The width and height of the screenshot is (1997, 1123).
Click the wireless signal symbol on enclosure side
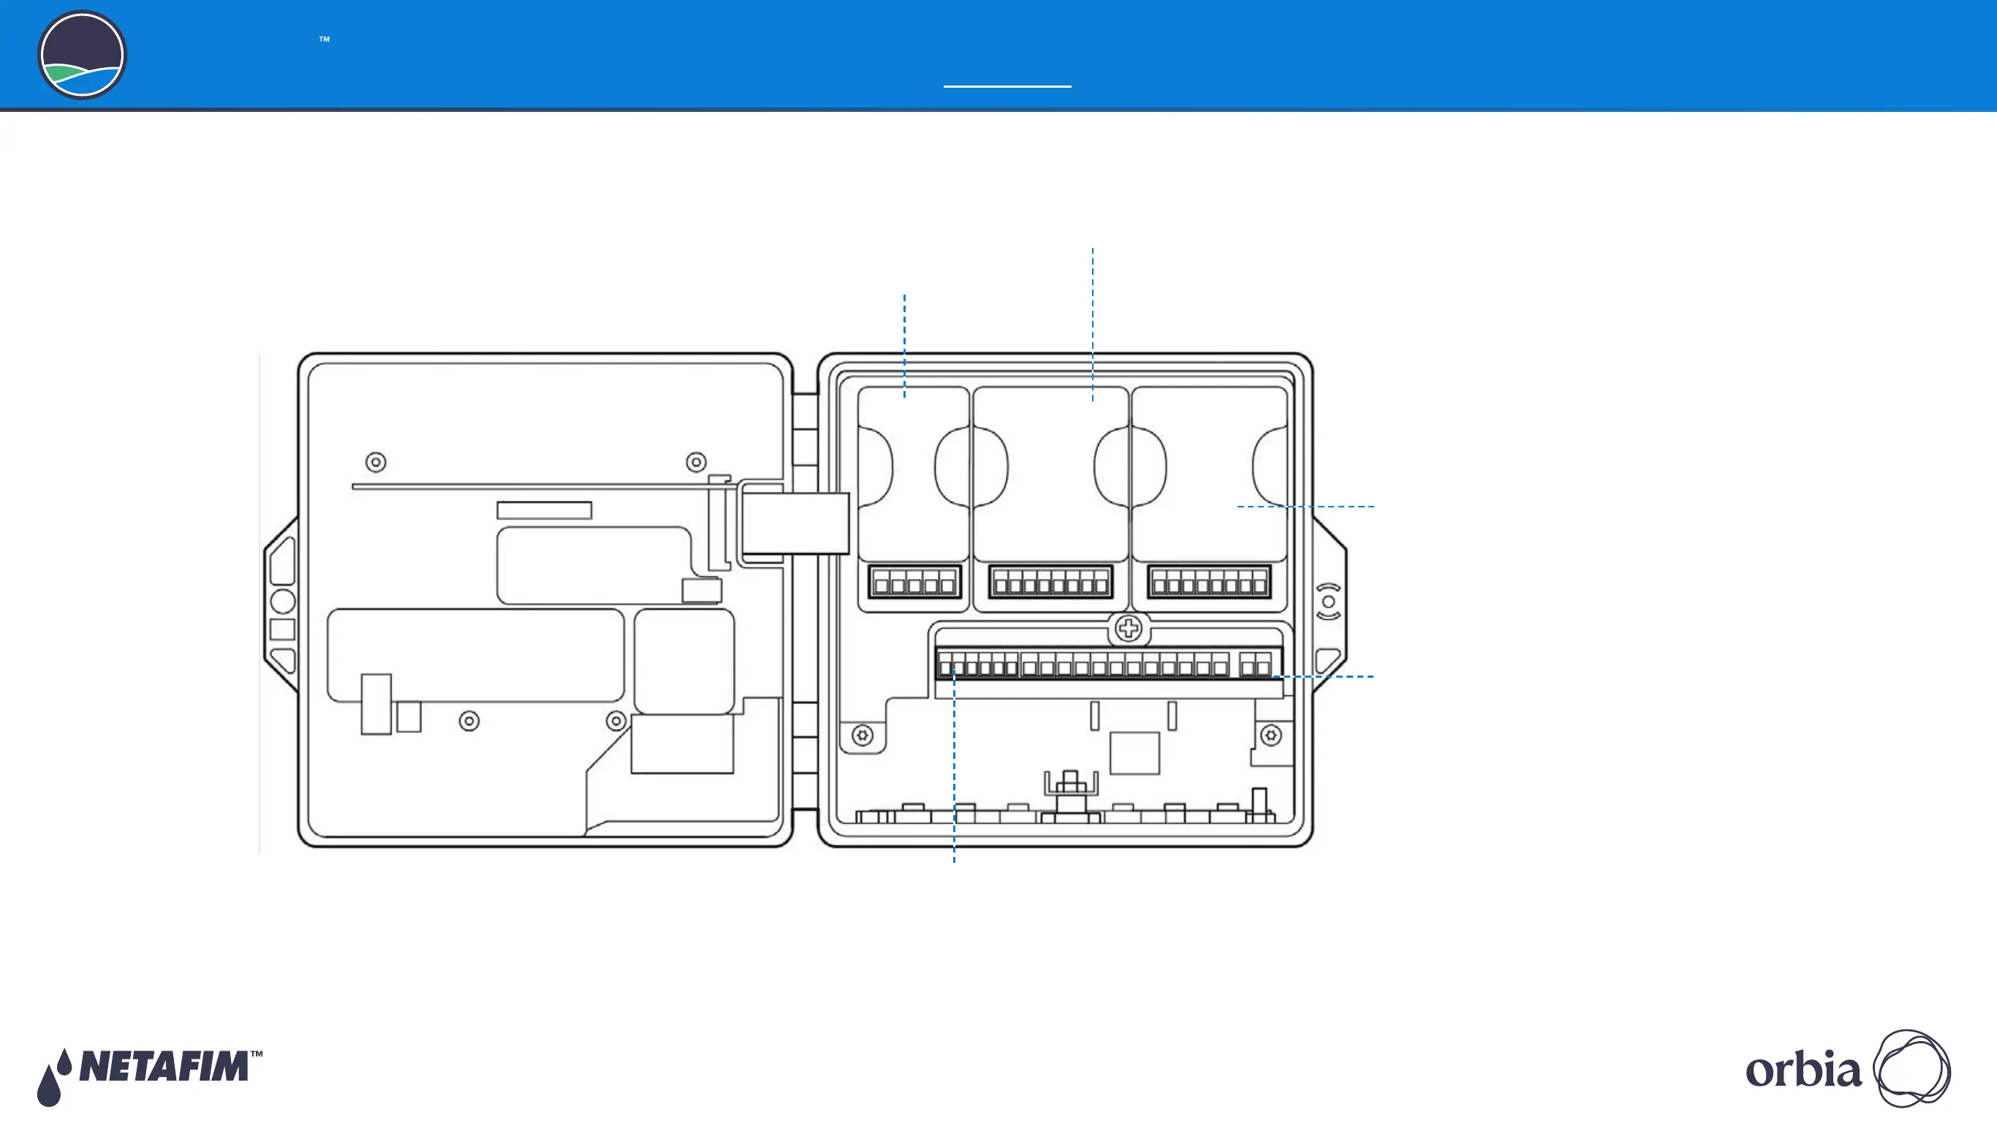pos(1329,602)
